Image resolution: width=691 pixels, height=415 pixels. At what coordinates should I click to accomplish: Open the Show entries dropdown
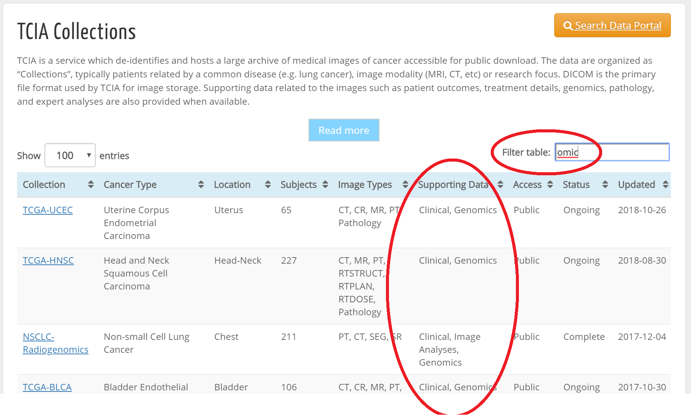[x=70, y=156]
